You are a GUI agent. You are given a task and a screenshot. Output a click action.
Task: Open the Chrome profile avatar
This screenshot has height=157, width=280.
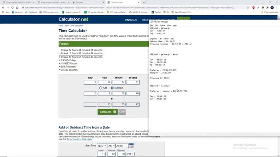click(x=272, y=8)
